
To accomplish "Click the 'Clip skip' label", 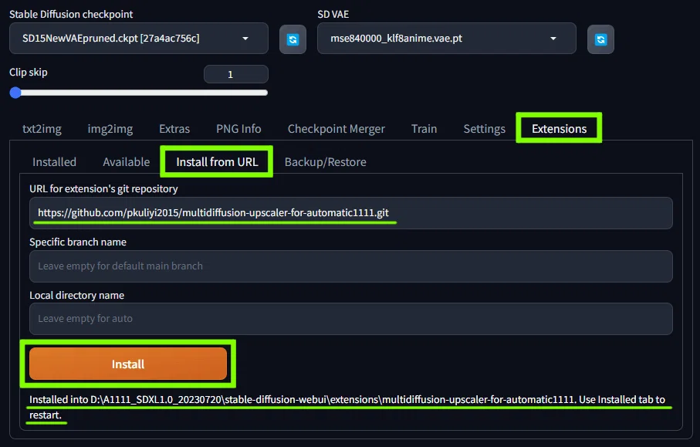I will (x=28, y=73).
